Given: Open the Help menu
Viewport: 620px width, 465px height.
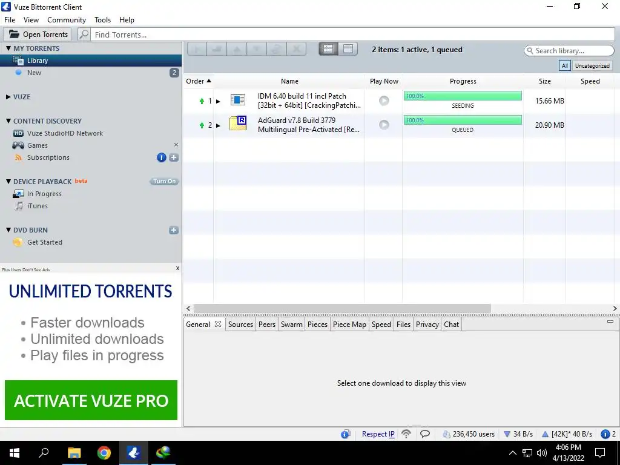Looking at the screenshot, I should tap(127, 20).
